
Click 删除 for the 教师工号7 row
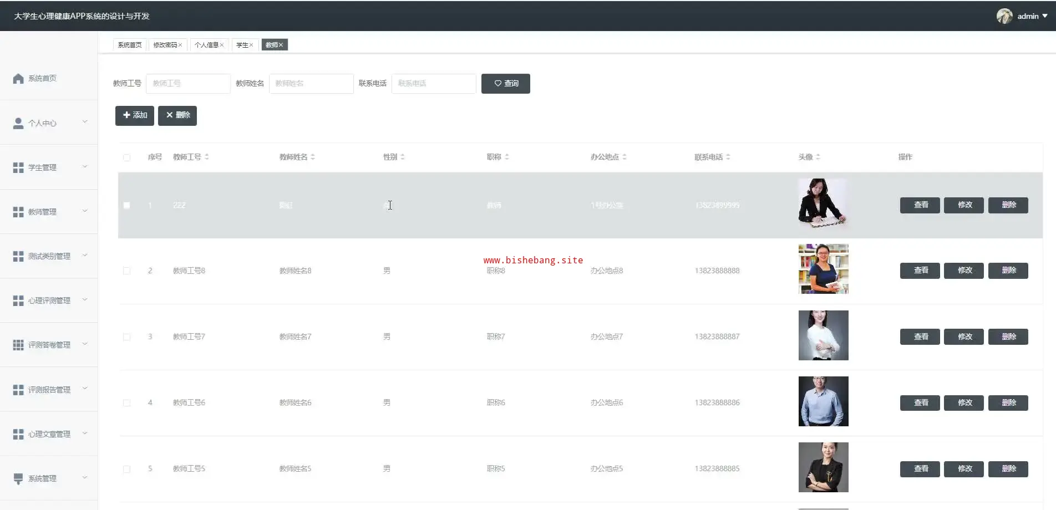click(x=1008, y=336)
